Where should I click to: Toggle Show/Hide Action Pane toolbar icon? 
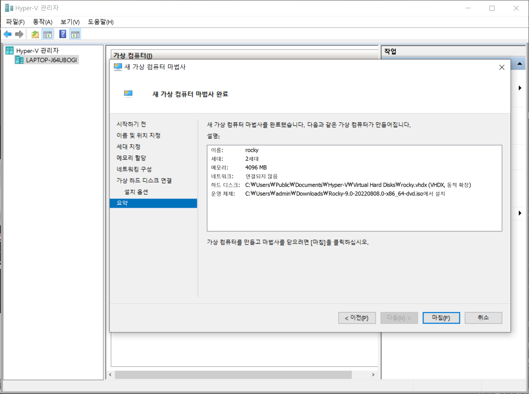pos(75,34)
